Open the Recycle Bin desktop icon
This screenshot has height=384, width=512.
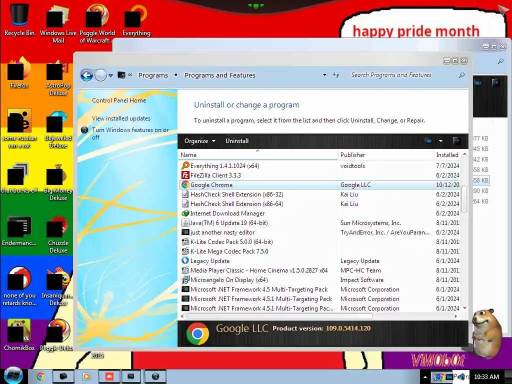point(19,19)
